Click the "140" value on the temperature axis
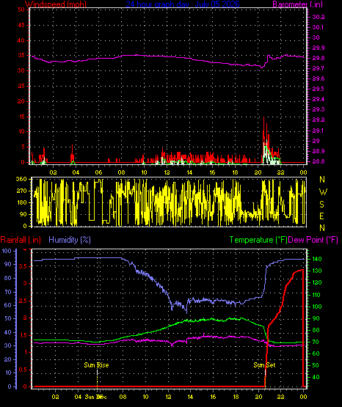The image size is (342, 407). pyautogui.click(x=317, y=259)
